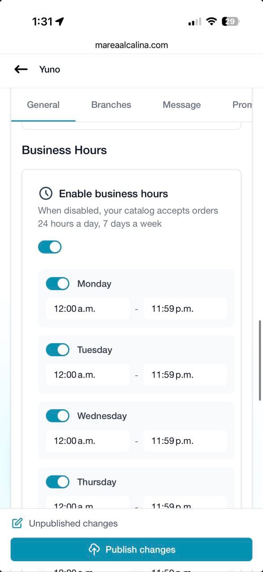This screenshot has width=263, height=572.
Task: Click the clock icon beside Enable business hours
Action: [45, 193]
